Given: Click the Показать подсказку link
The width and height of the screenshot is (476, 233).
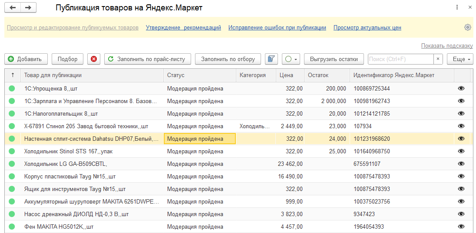Looking at the screenshot, I should tap(447, 46).
